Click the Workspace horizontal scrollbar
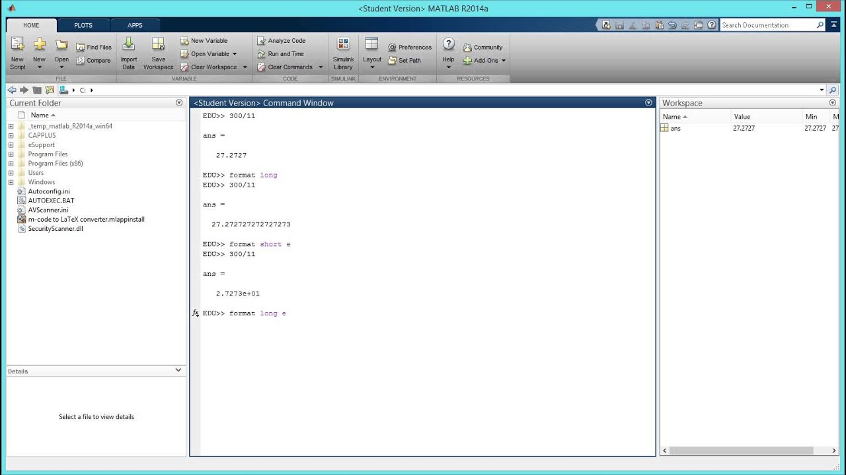The height and width of the screenshot is (475, 846). click(741, 451)
